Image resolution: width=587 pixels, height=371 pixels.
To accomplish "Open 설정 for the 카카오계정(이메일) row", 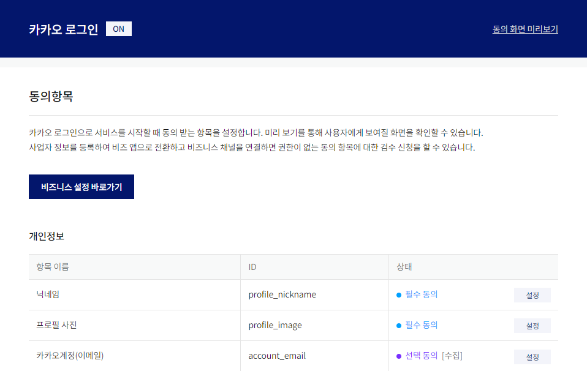I will point(532,357).
